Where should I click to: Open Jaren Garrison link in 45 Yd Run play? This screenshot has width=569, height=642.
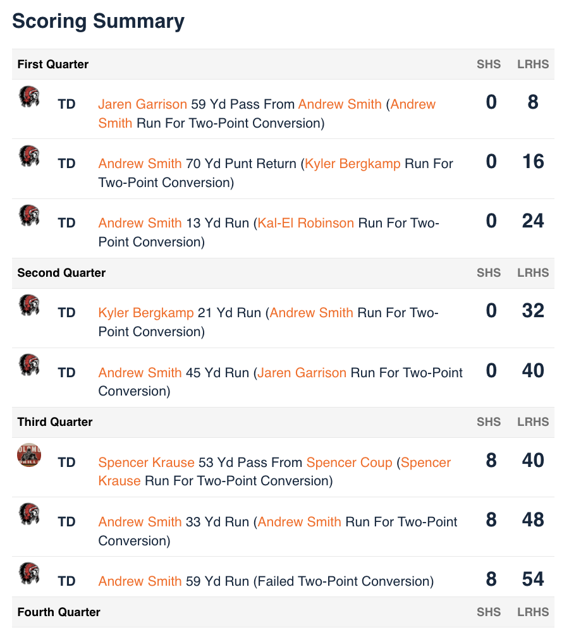[x=302, y=373]
